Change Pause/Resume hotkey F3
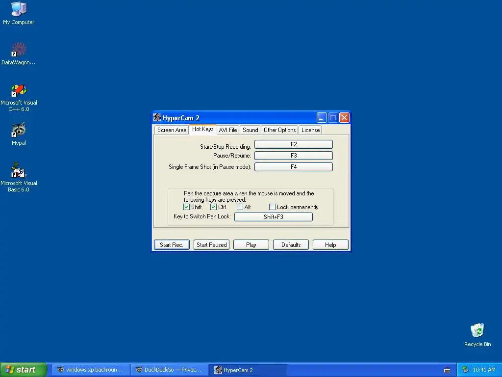This screenshot has height=377, width=502. (x=294, y=156)
